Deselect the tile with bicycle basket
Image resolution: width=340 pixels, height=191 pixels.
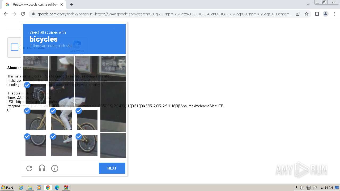coord(36,94)
